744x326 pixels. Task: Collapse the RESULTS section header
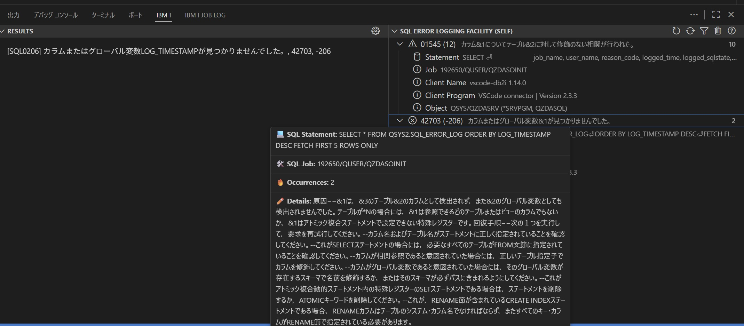(3, 31)
